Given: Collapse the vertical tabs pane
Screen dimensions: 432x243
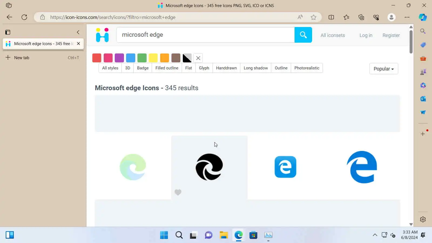Looking at the screenshot, I should [78, 32].
